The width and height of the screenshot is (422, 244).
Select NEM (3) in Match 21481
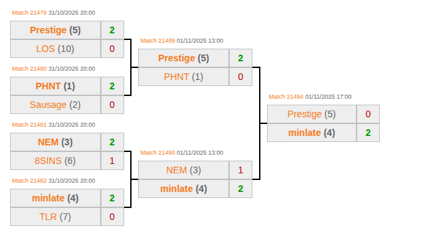[x=55, y=142]
